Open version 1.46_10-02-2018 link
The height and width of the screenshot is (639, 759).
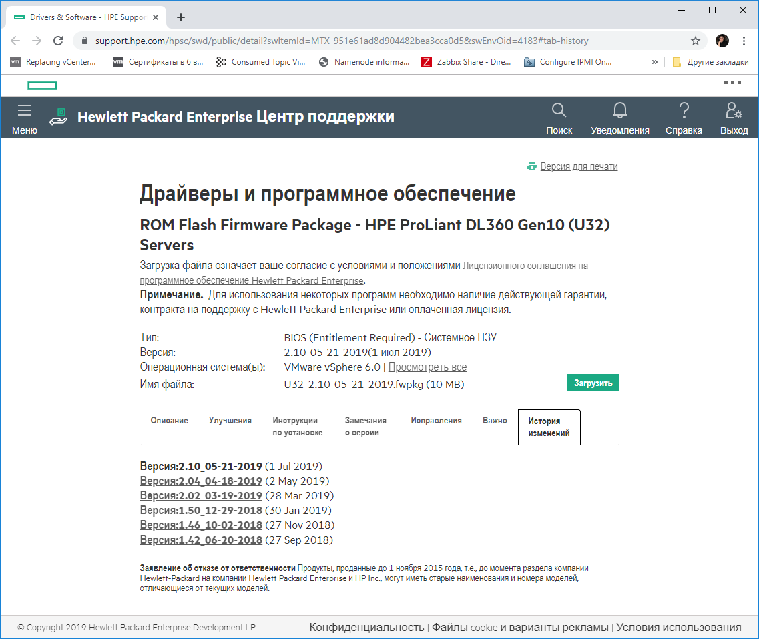click(x=201, y=525)
